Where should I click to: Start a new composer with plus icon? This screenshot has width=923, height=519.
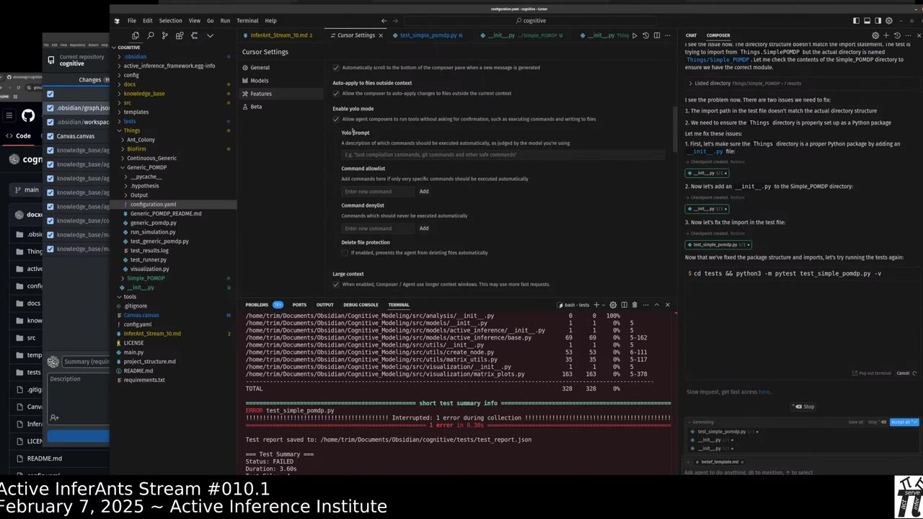pos(886,35)
